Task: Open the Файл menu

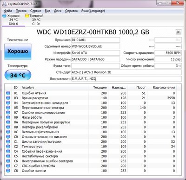Action: click(x=8, y=11)
